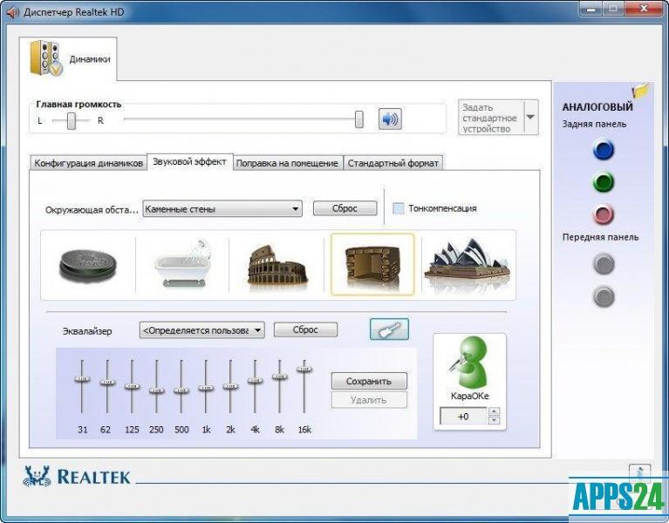669x523 pixels.
Task: Click the Сохранить button
Action: (x=369, y=381)
